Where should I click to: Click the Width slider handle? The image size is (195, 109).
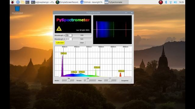point(69,81)
